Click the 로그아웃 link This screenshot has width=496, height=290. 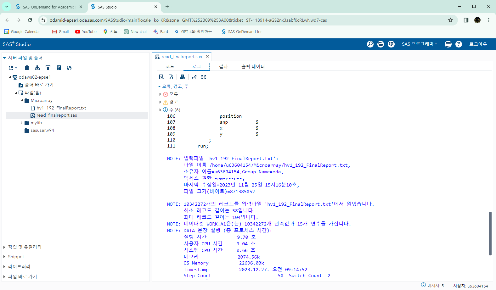tap(478, 44)
